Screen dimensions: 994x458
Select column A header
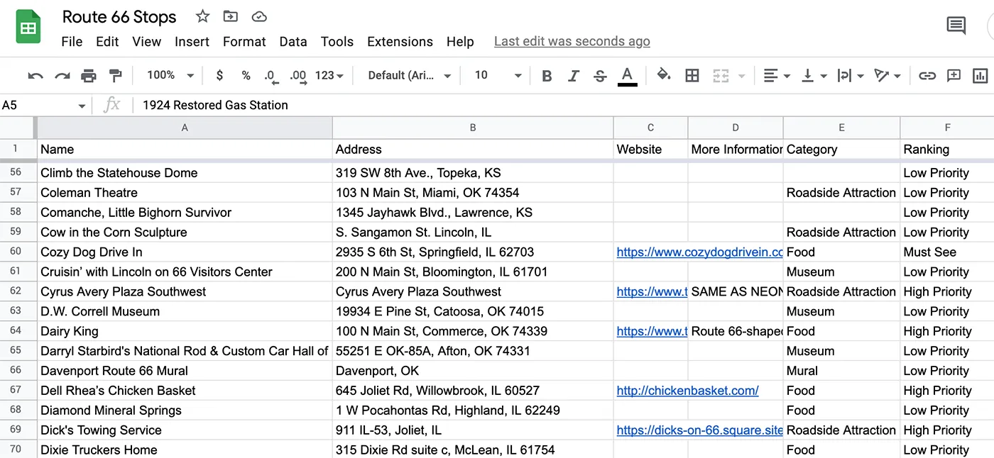click(185, 128)
